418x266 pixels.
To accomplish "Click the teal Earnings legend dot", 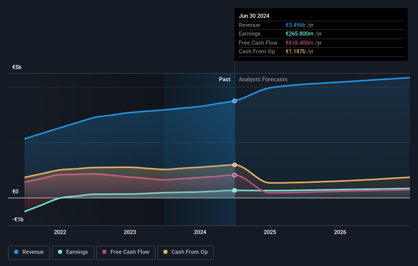I will [x=60, y=252].
